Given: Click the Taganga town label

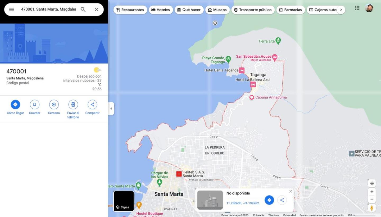Looking at the screenshot, I should click(x=258, y=75).
